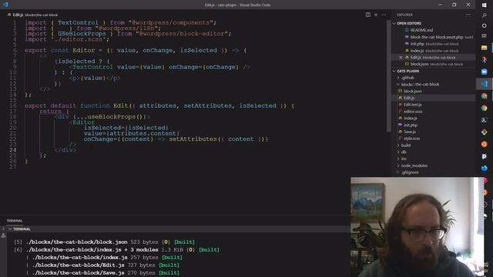Open README.md in open editors
The height and width of the screenshot is (277, 493).
pyautogui.click(x=421, y=30)
